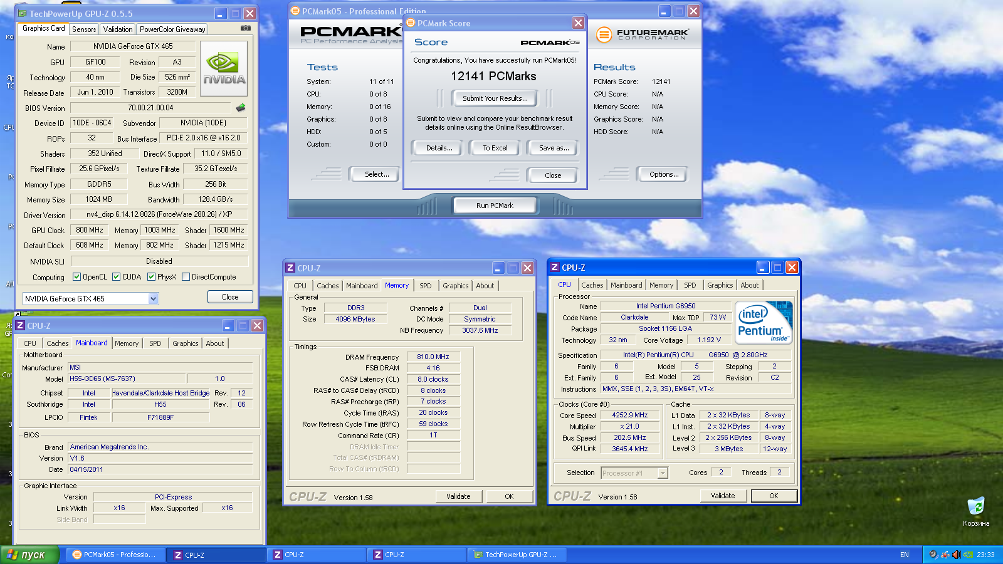This screenshot has height=564, width=1003.
Task: Click the GPU-Z screenshot camera icon
Action: click(246, 28)
